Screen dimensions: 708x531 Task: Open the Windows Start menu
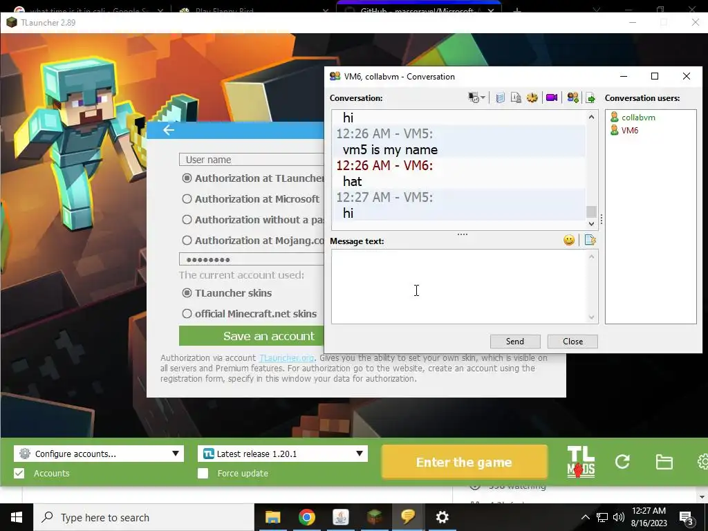point(17,517)
